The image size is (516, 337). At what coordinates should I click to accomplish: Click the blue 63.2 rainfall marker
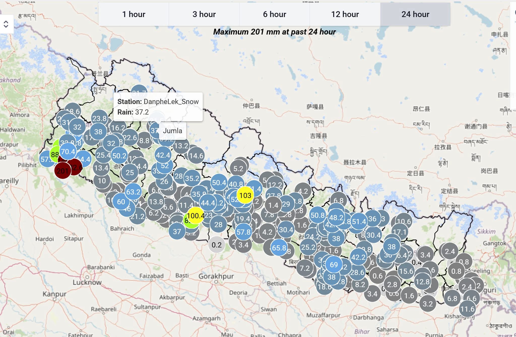133,192
